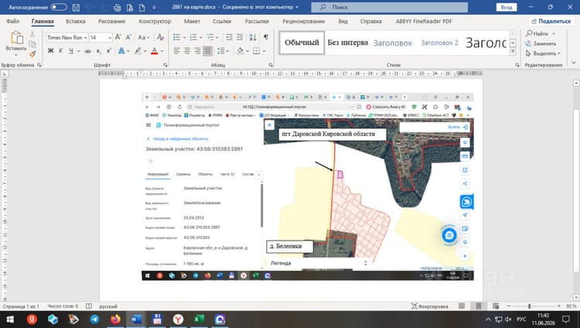Open the font color red swatch
The height and width of the screenshot is (328, 580).
pos(155,51)
